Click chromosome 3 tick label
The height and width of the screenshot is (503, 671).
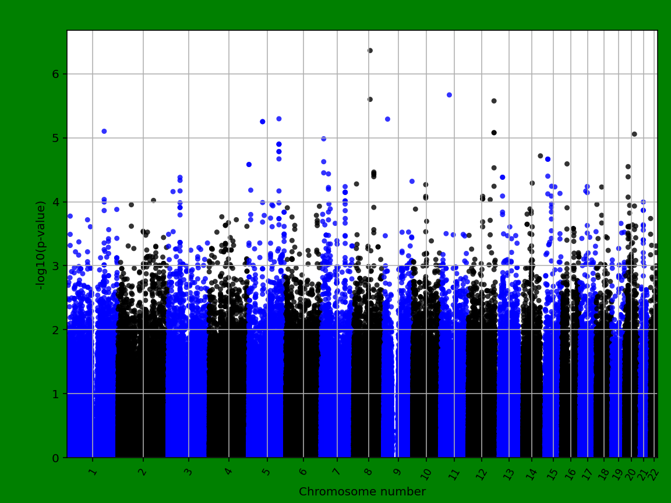[x=188, y=470]
